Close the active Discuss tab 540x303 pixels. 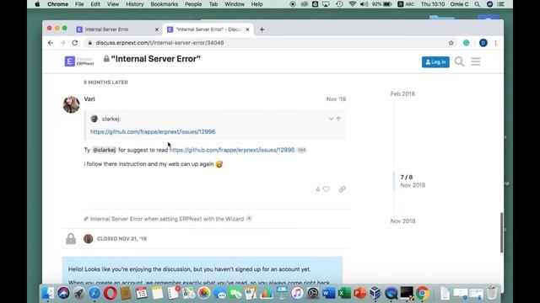[x=247, y=29]
